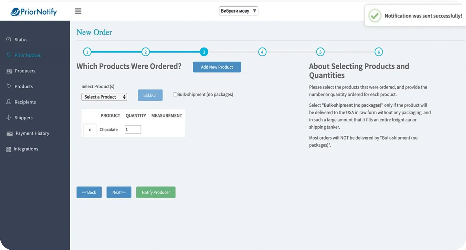Screen dimensions: 466x250
Task: Click the Payment History card icon
Action: pyautogui.click(x=10, y=133)
